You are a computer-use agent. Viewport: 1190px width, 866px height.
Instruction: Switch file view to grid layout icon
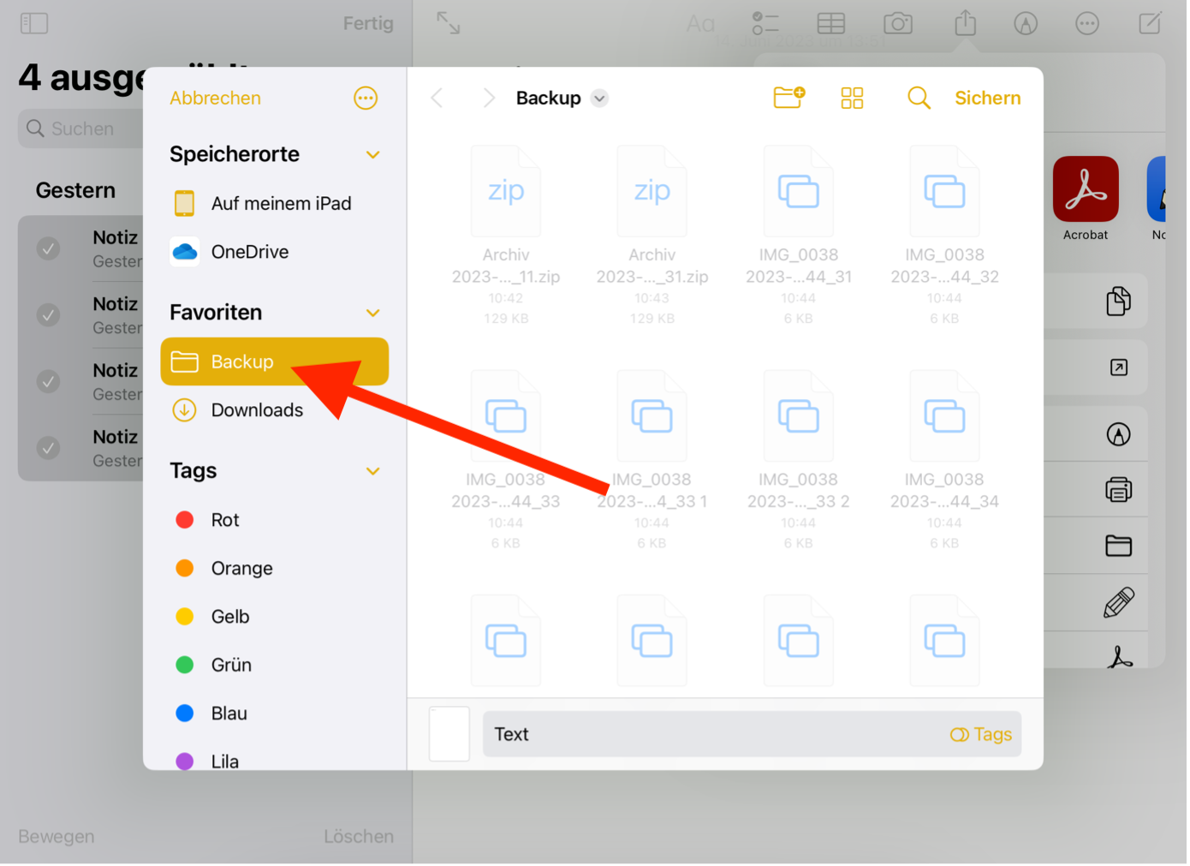[x=852, y=98]
